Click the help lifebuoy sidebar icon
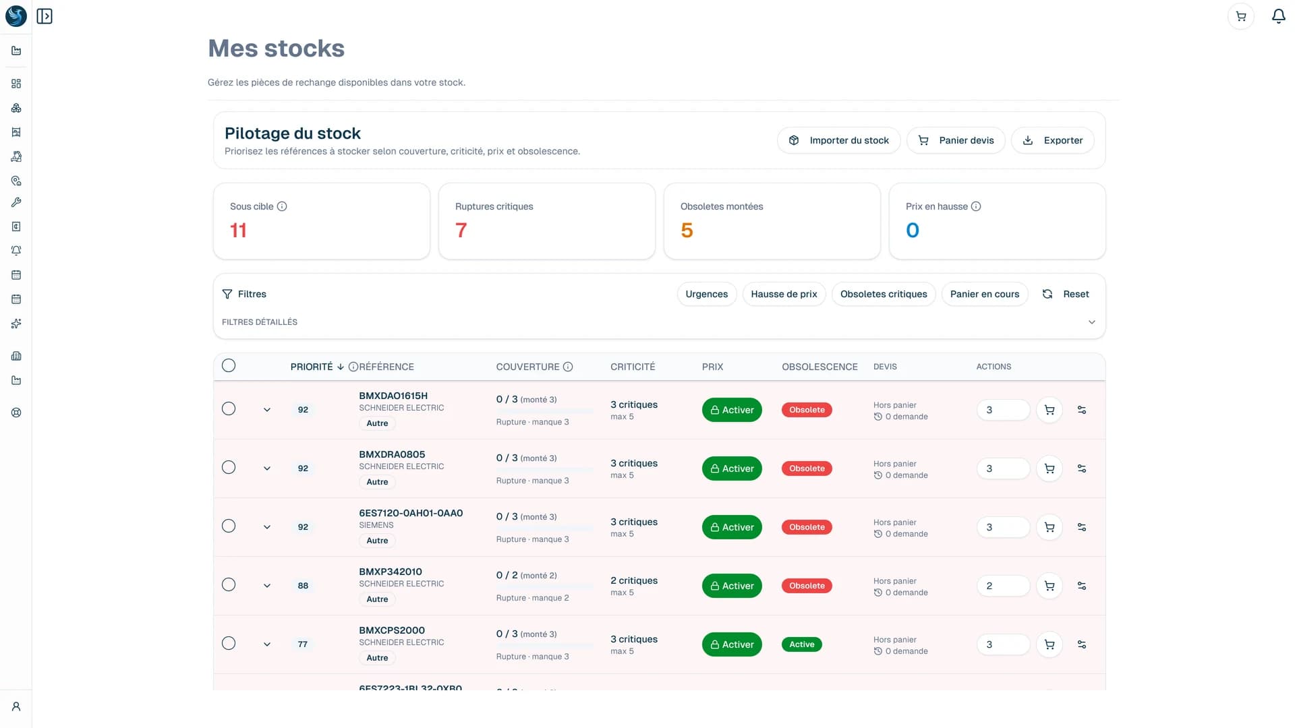This screenshot has width=1295, height=728. click(x=16, y=413)
